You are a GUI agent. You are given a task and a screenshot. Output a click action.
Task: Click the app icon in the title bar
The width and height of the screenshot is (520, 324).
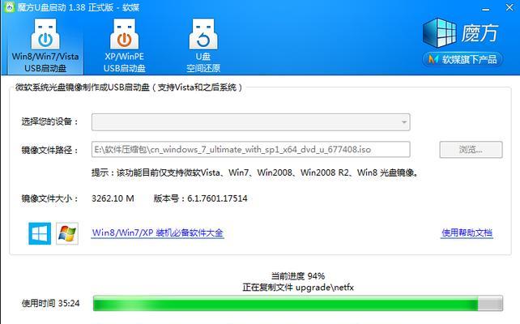coord(9,7)
